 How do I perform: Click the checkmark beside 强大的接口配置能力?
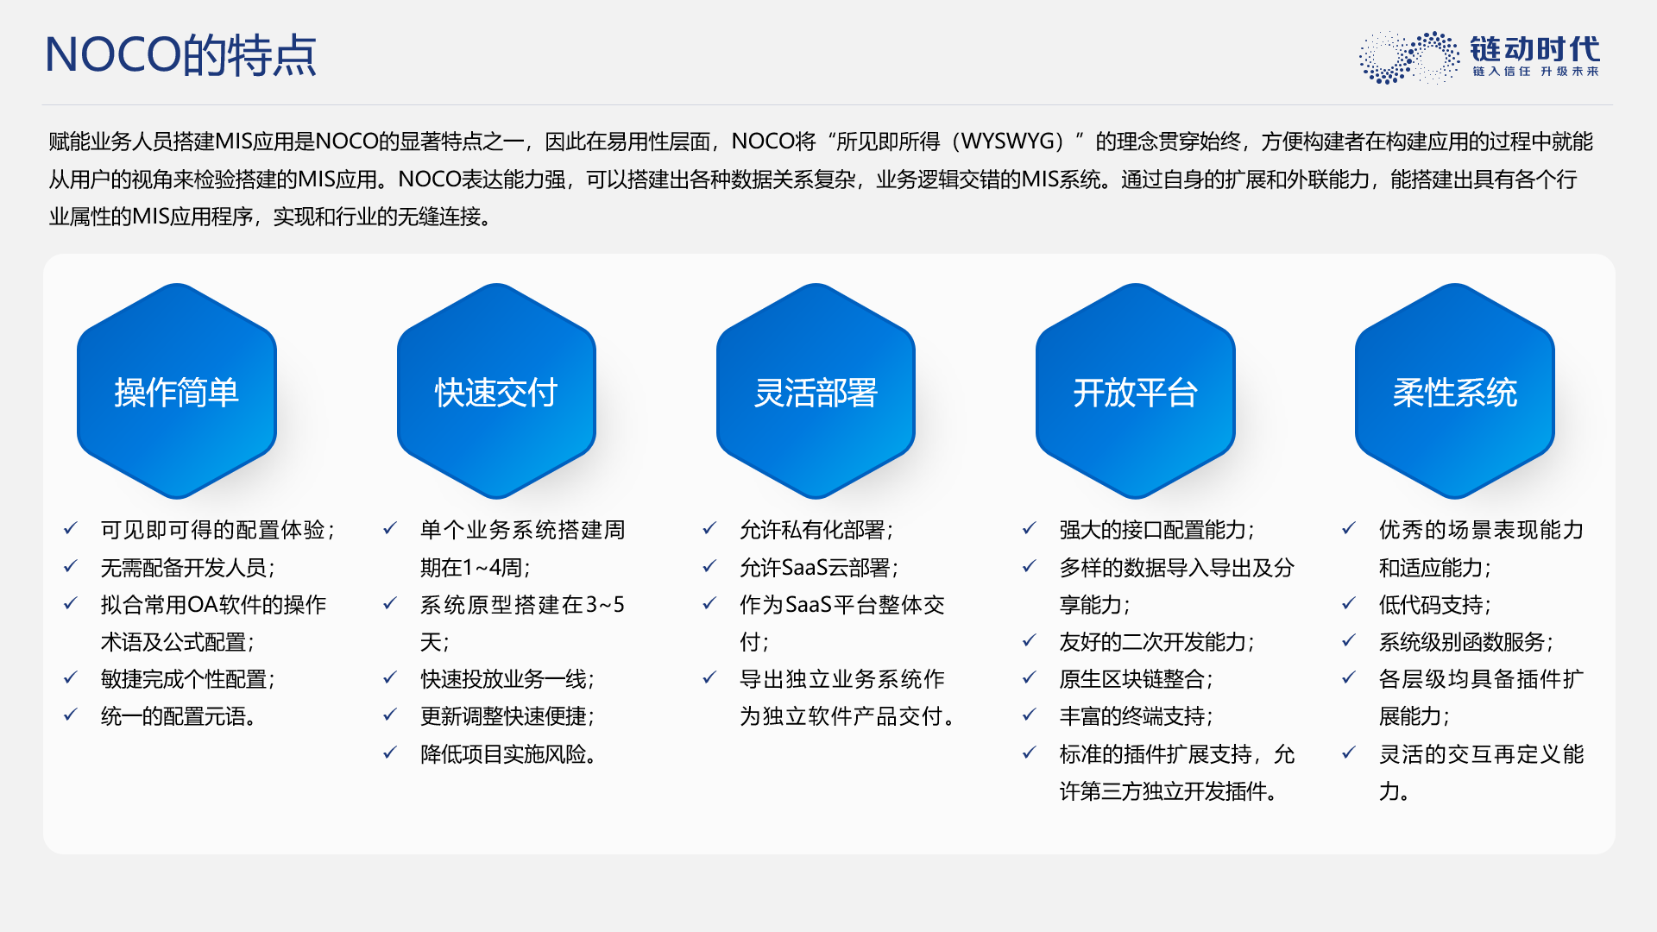(1029, 528)
